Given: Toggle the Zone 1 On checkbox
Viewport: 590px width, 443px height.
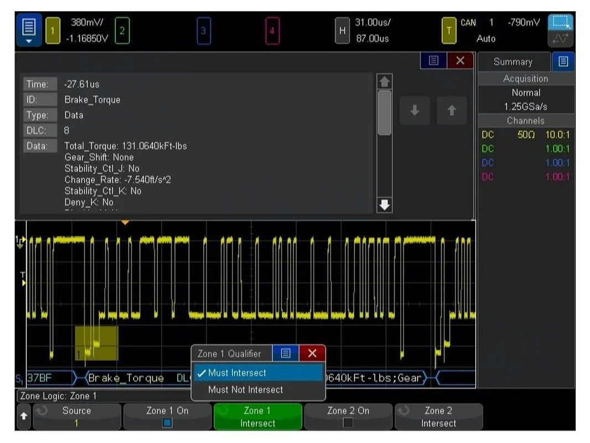Looking at the screenshot, I should [x=168, y=423].
